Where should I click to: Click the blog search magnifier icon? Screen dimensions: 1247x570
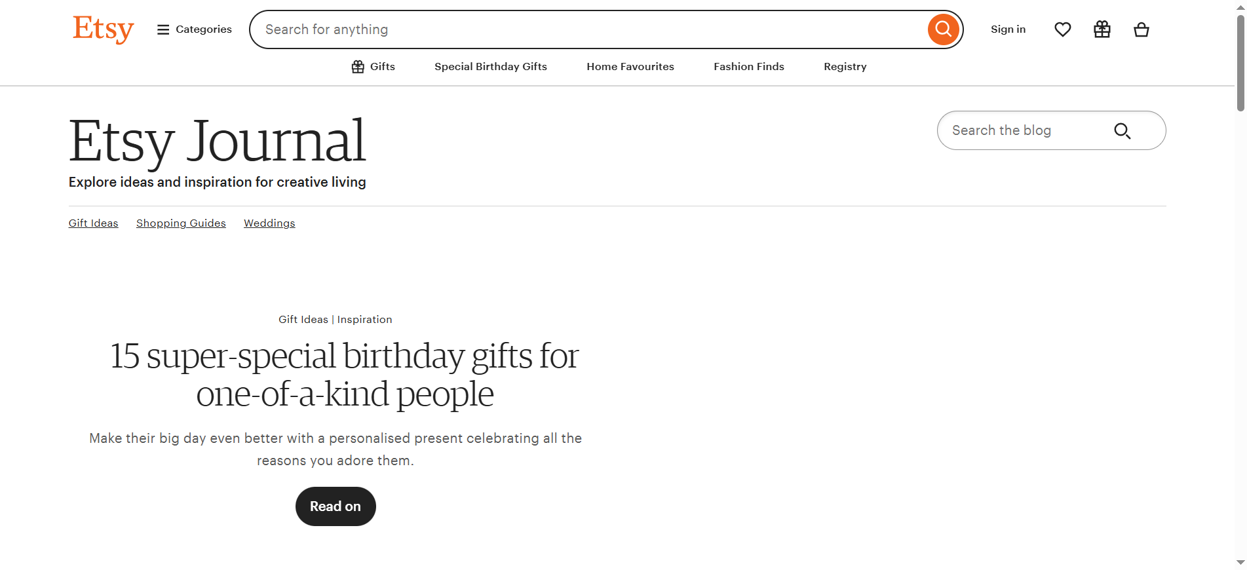pyautogui.click(x=1122, y=130)
